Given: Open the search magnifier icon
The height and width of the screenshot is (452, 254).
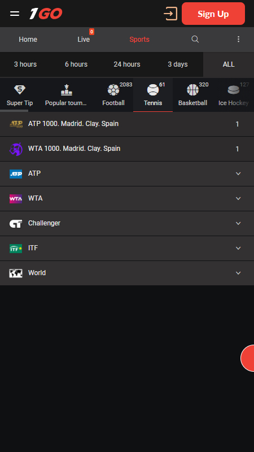Looking at the screenshot, I should click(x=195, y=39).
